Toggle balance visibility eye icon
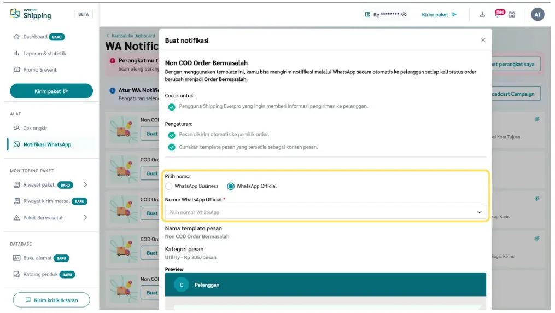 404,15
